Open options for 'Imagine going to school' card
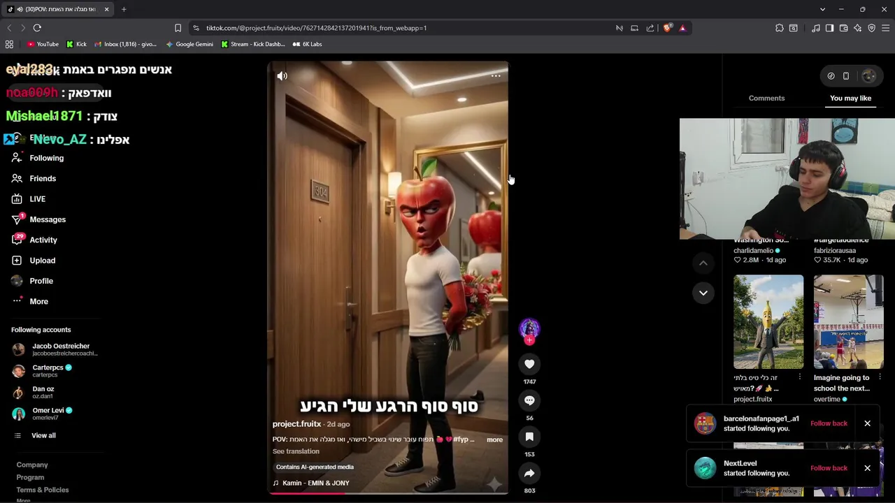Screen dimensions: 895x503 click(x=880, y=377)
